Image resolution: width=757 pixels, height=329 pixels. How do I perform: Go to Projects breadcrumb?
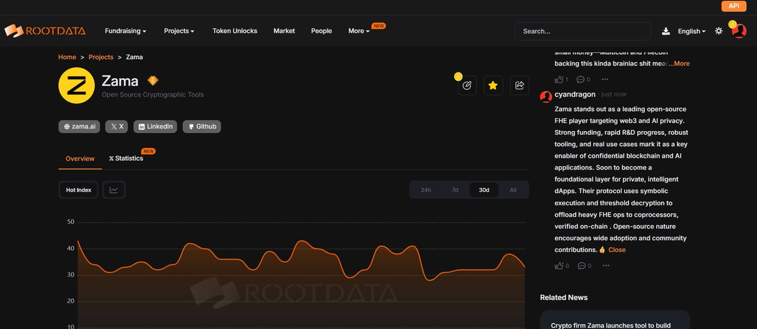pos(101,57)
